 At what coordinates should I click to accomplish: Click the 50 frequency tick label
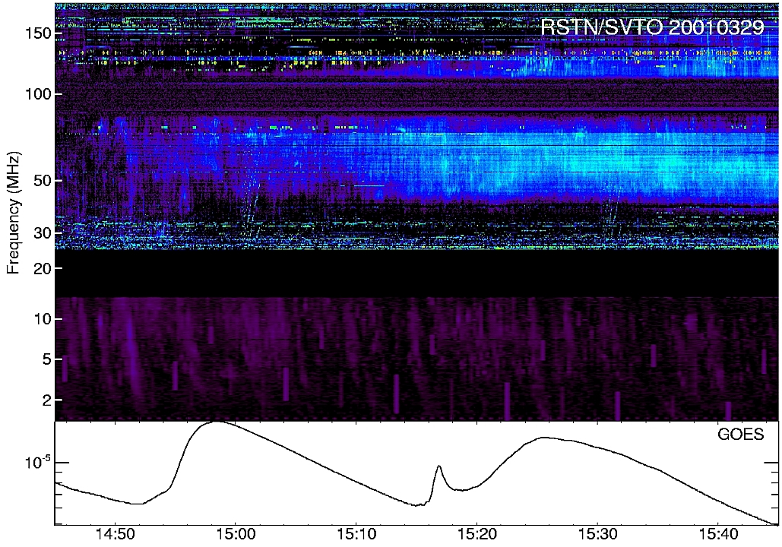[43, 181]
